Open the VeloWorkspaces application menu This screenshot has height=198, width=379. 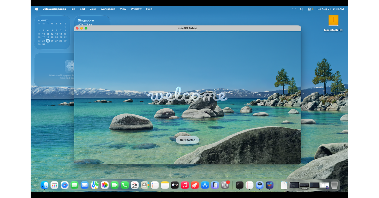(54, 9)
